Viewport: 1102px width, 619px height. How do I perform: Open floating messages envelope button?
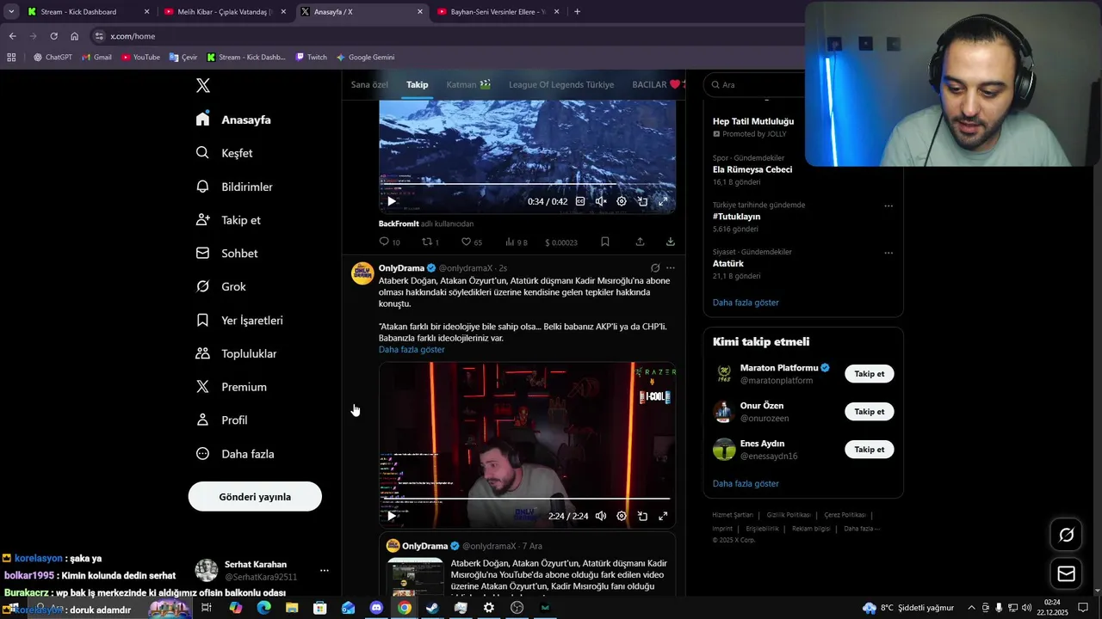1066,573
